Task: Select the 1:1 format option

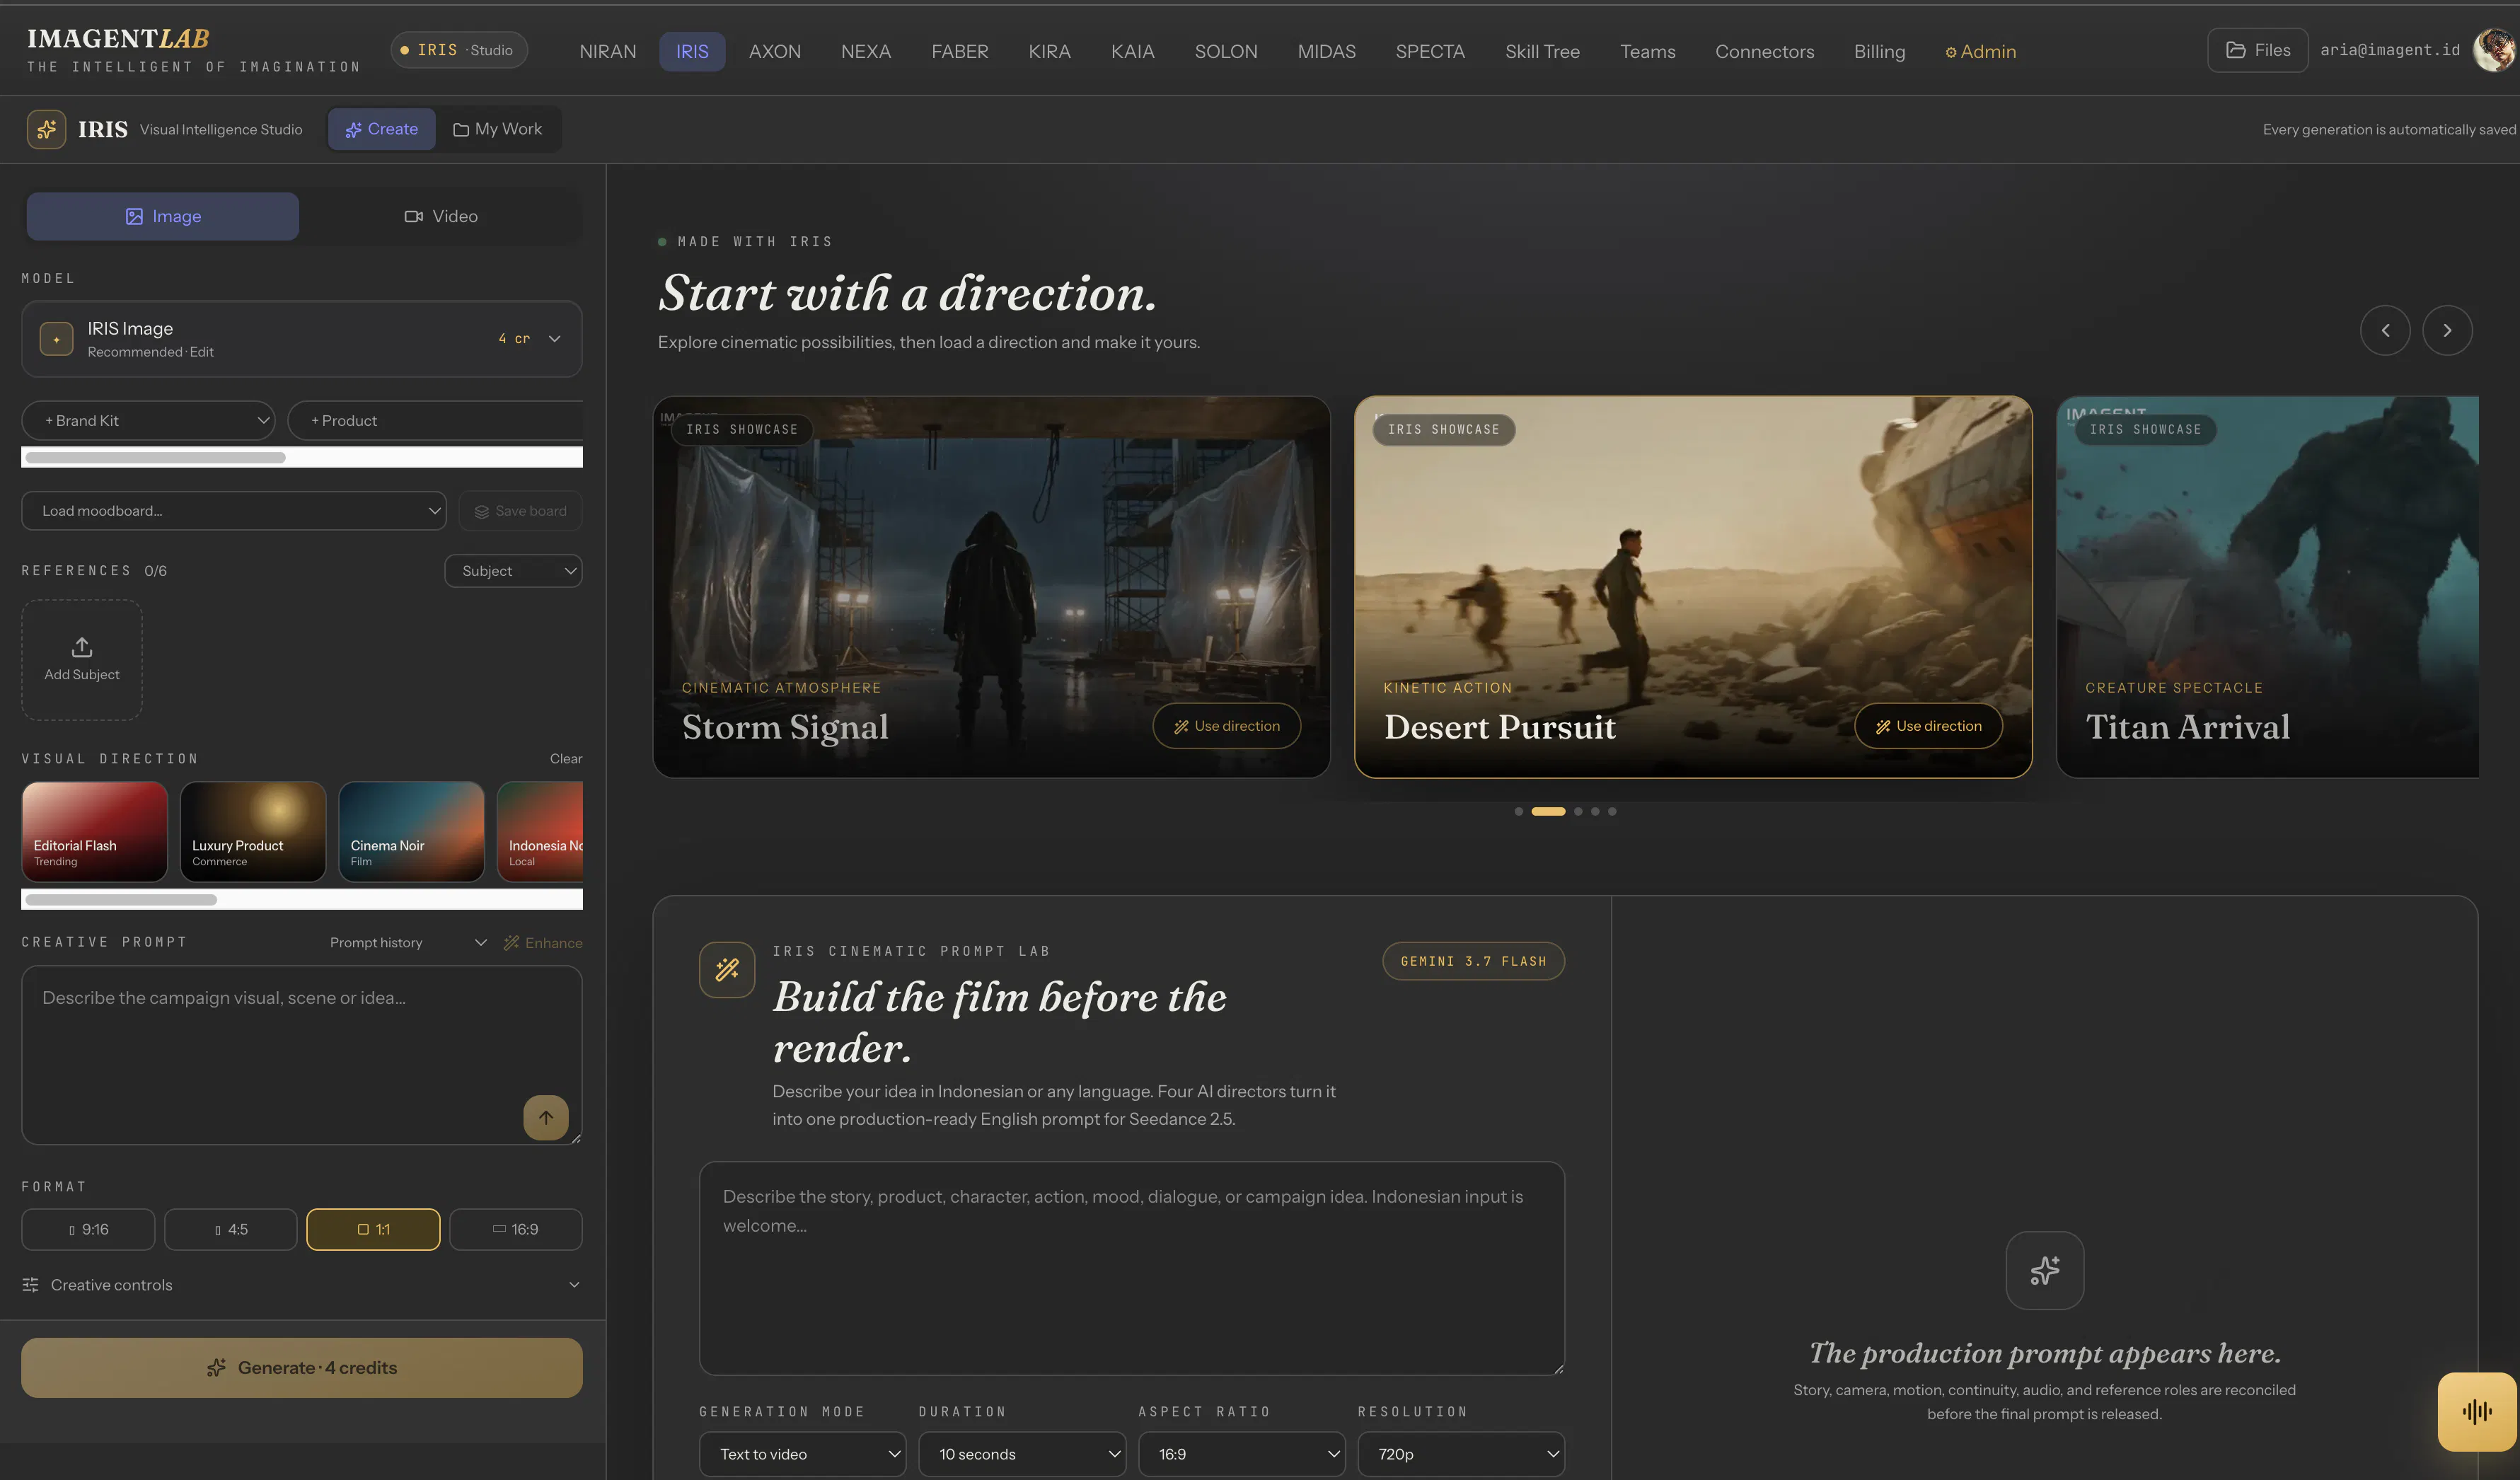Action: (373, 1229)
